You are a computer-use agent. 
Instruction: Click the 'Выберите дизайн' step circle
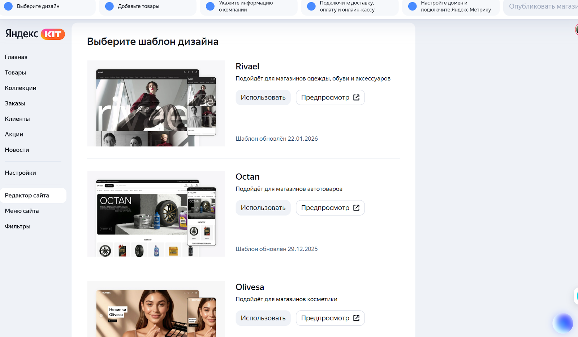pyautogui.click(x=8, y=6)
